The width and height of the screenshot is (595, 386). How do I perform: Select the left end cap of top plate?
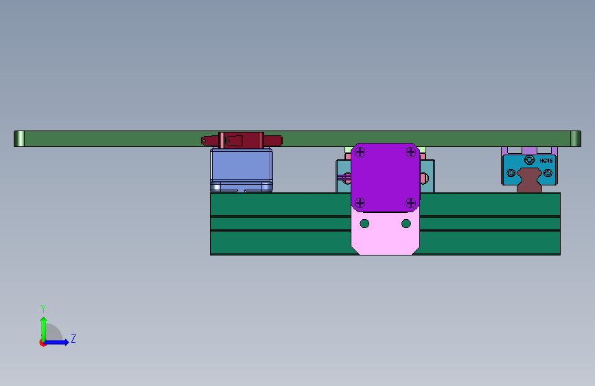pos(19,139)
